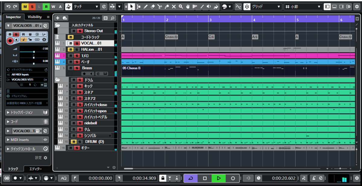Click the Record button in transport
362x186 pixels.
click(x=233, y=178)
